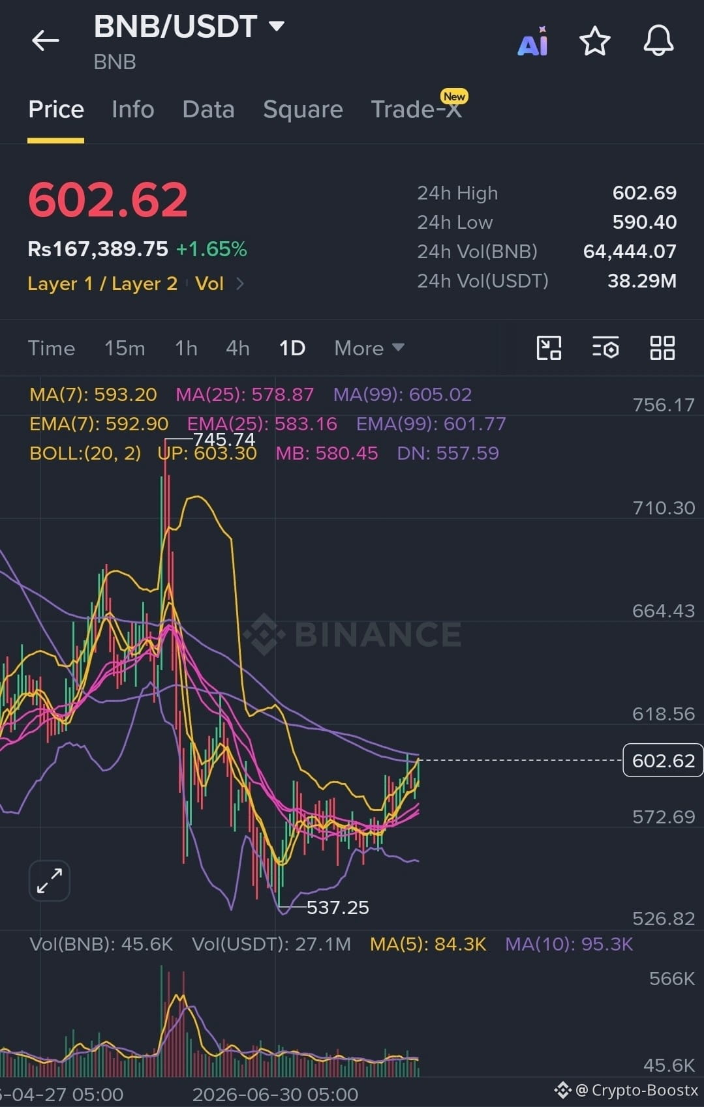Tap the Vol(BNB): 45.6K volume label
This screenshot has width=704, height=1107.
(x=101, y=944)
